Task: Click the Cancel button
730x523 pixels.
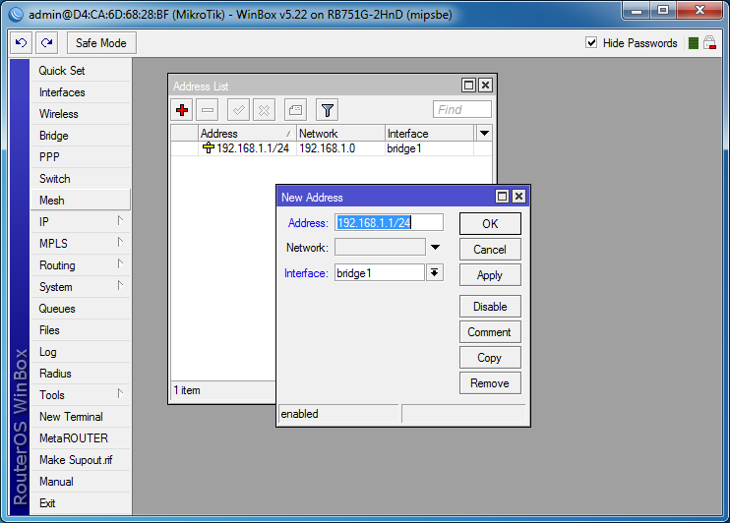Action: 490,250
